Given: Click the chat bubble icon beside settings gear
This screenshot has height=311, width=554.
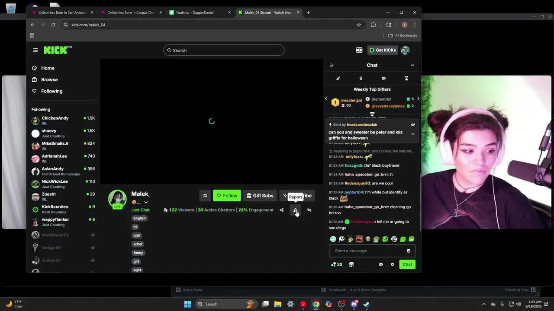Looking at the screenshot, I should [x=381, y=264].
